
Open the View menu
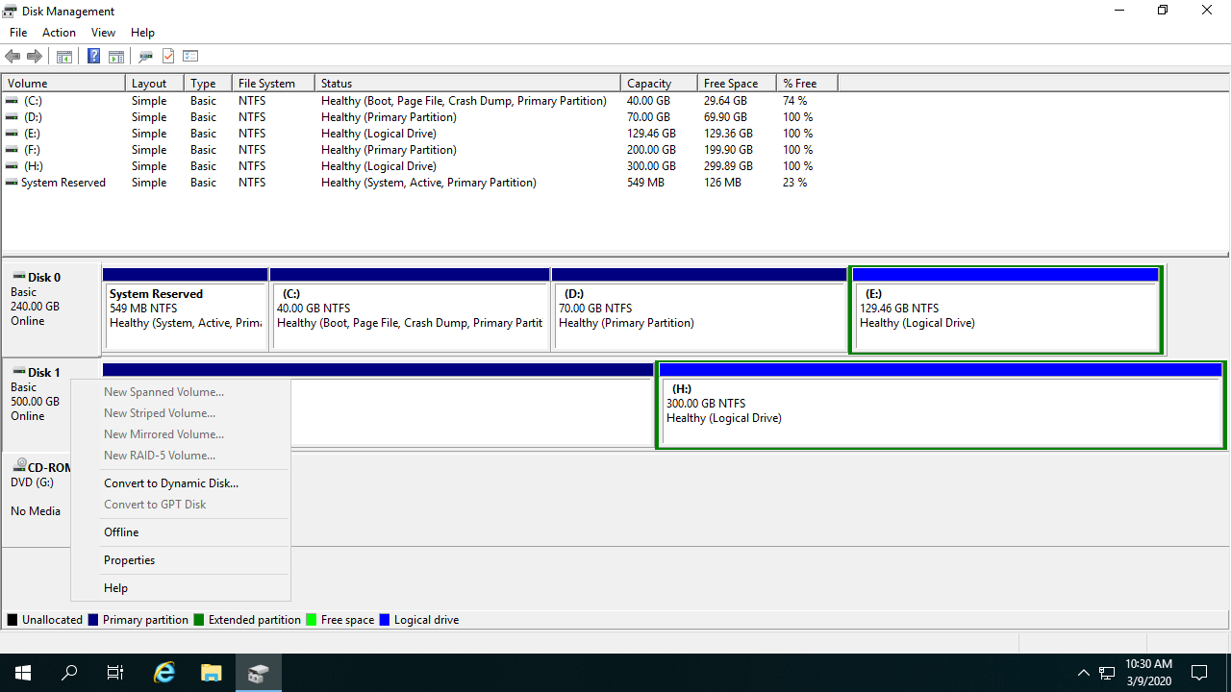(x=103, y=33)
